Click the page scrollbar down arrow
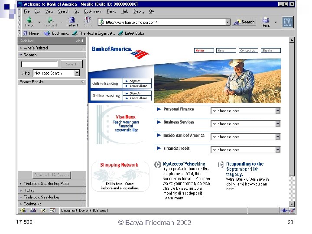The image size is (312, 234). pyautogui.click(x=292, y=204)
